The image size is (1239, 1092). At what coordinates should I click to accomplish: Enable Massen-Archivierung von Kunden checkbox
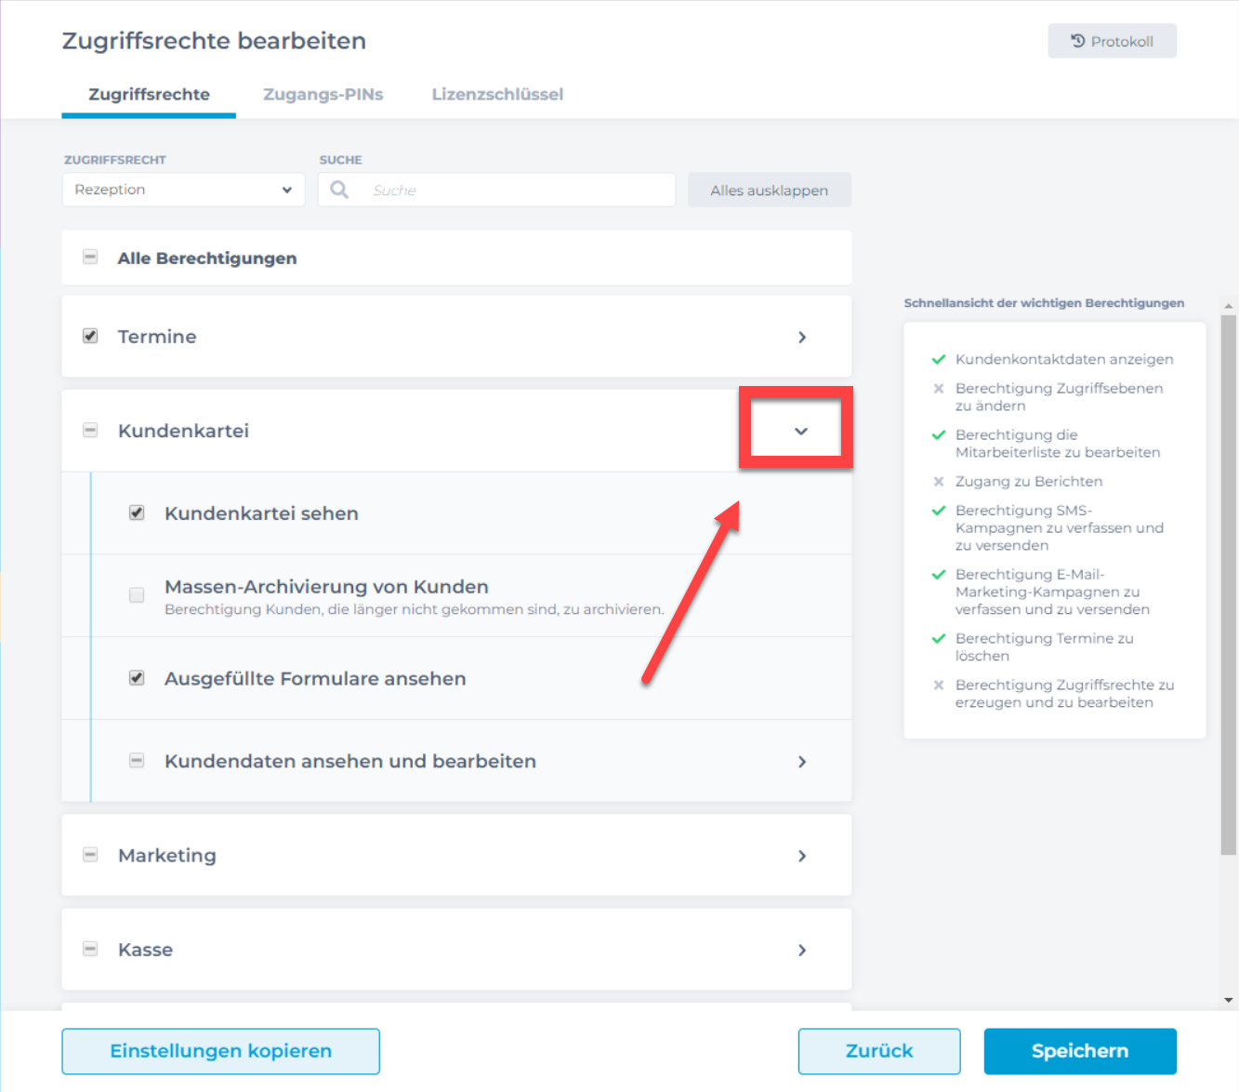pyautogui.click(x=137, y=595)
